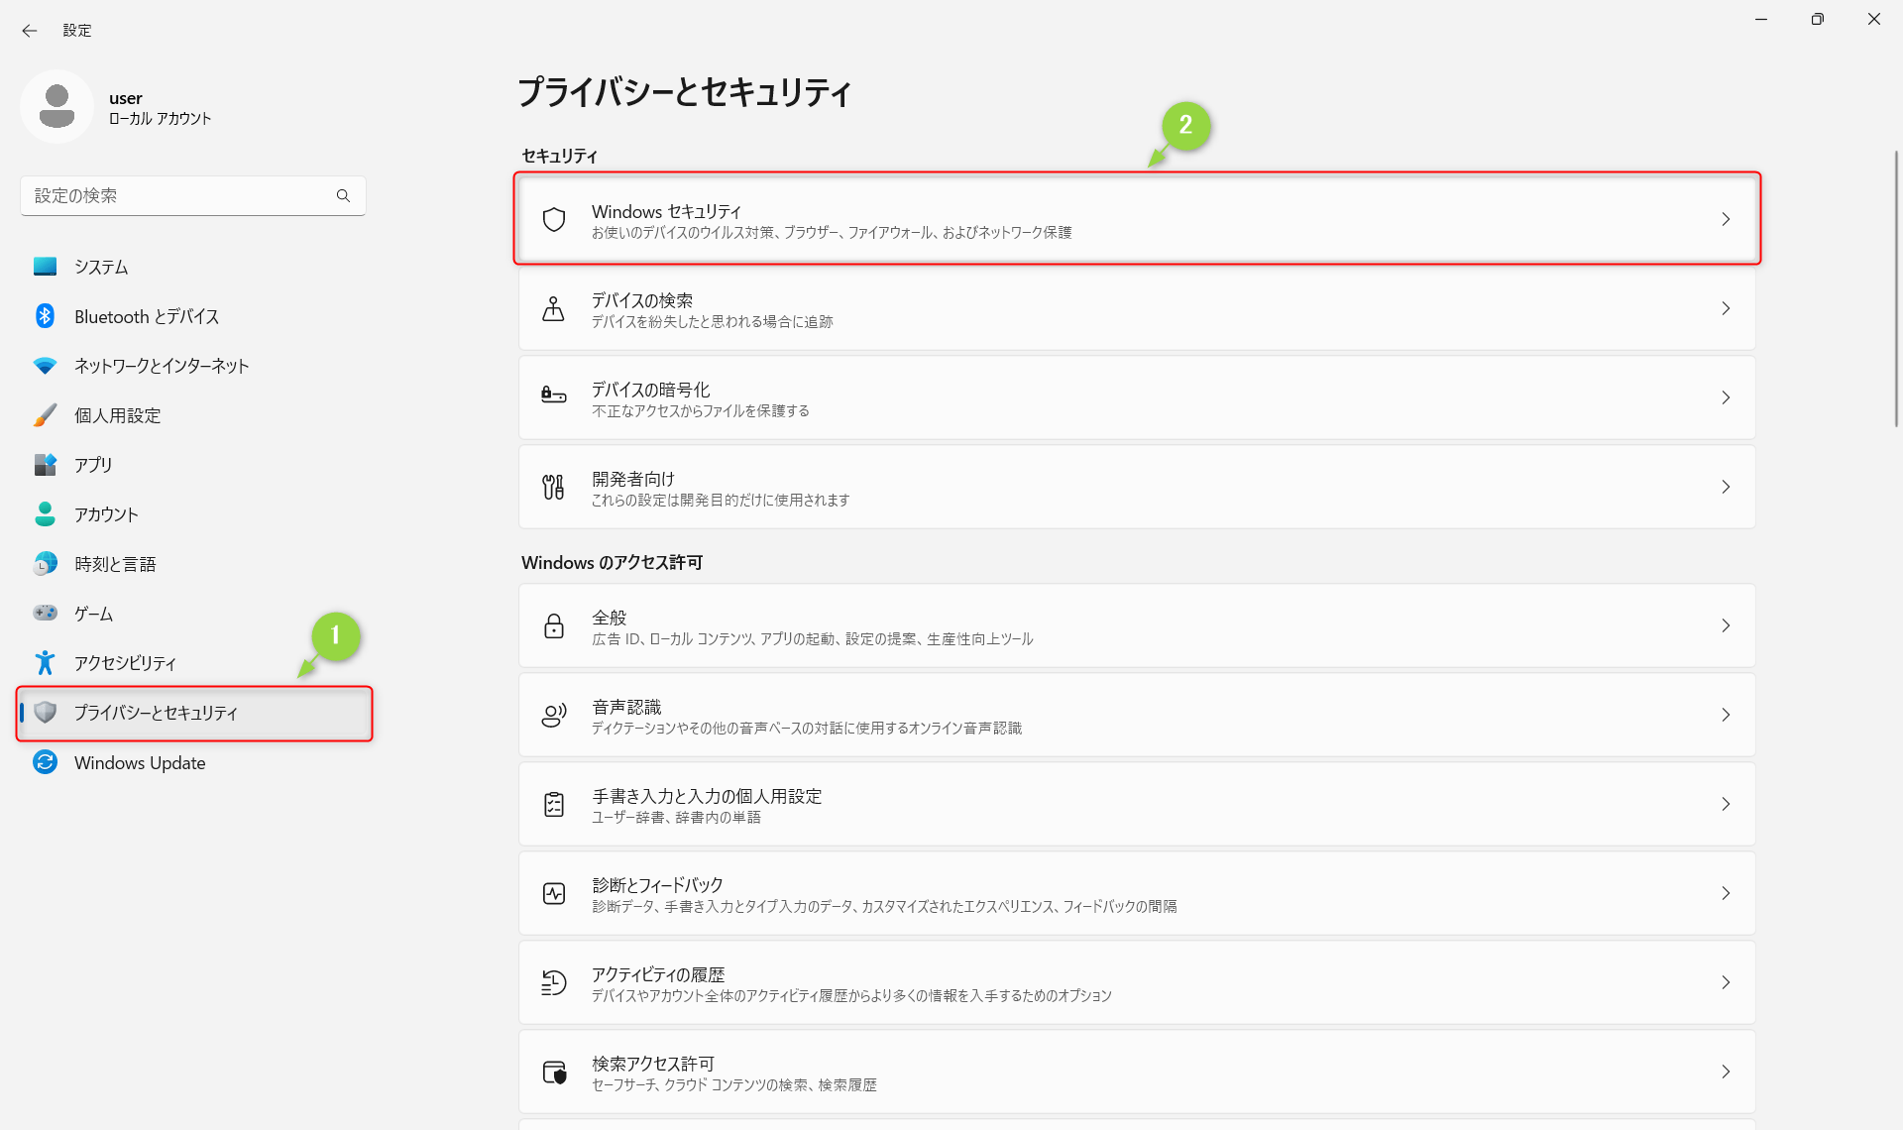
Task: Click the vertical scrollbar on right
Action: [x=1896, y=287]
